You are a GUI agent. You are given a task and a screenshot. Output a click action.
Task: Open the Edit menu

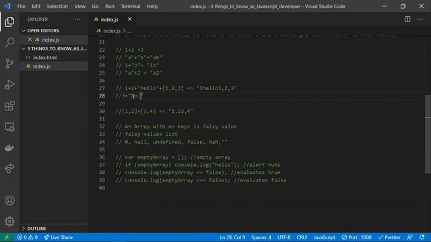[36, 6]
